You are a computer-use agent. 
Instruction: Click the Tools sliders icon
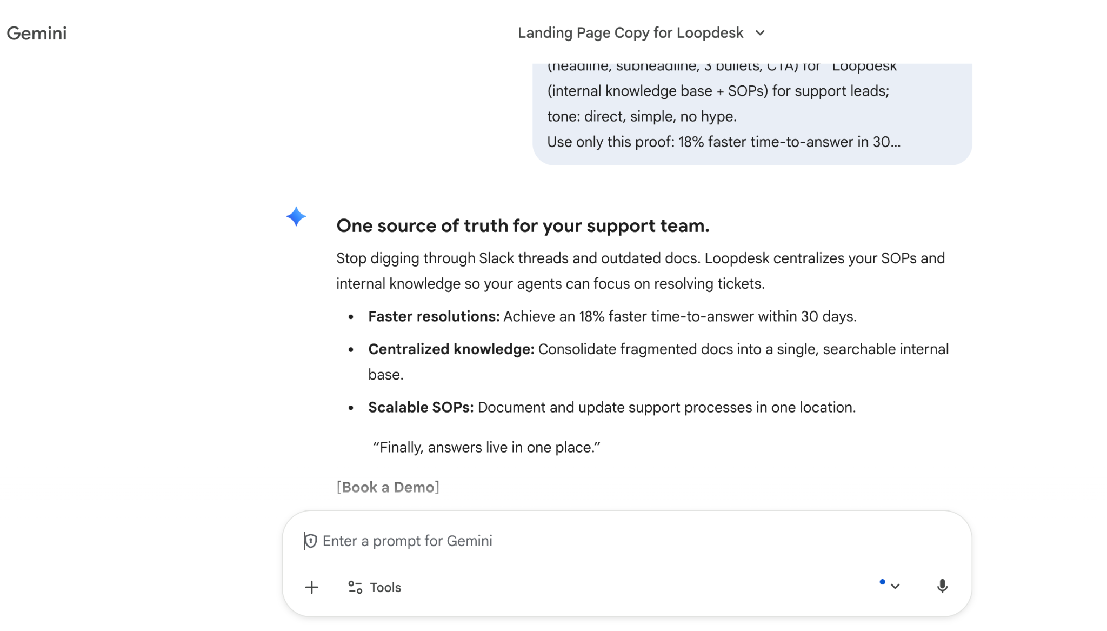pyautogui.click(x=355, y=587)
